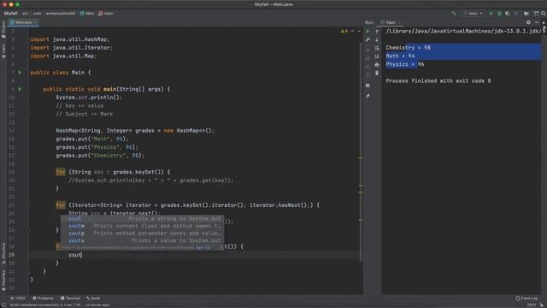Select the Main tab in Run panel
This screenshot has height=308, width=547.
(390, 22)
